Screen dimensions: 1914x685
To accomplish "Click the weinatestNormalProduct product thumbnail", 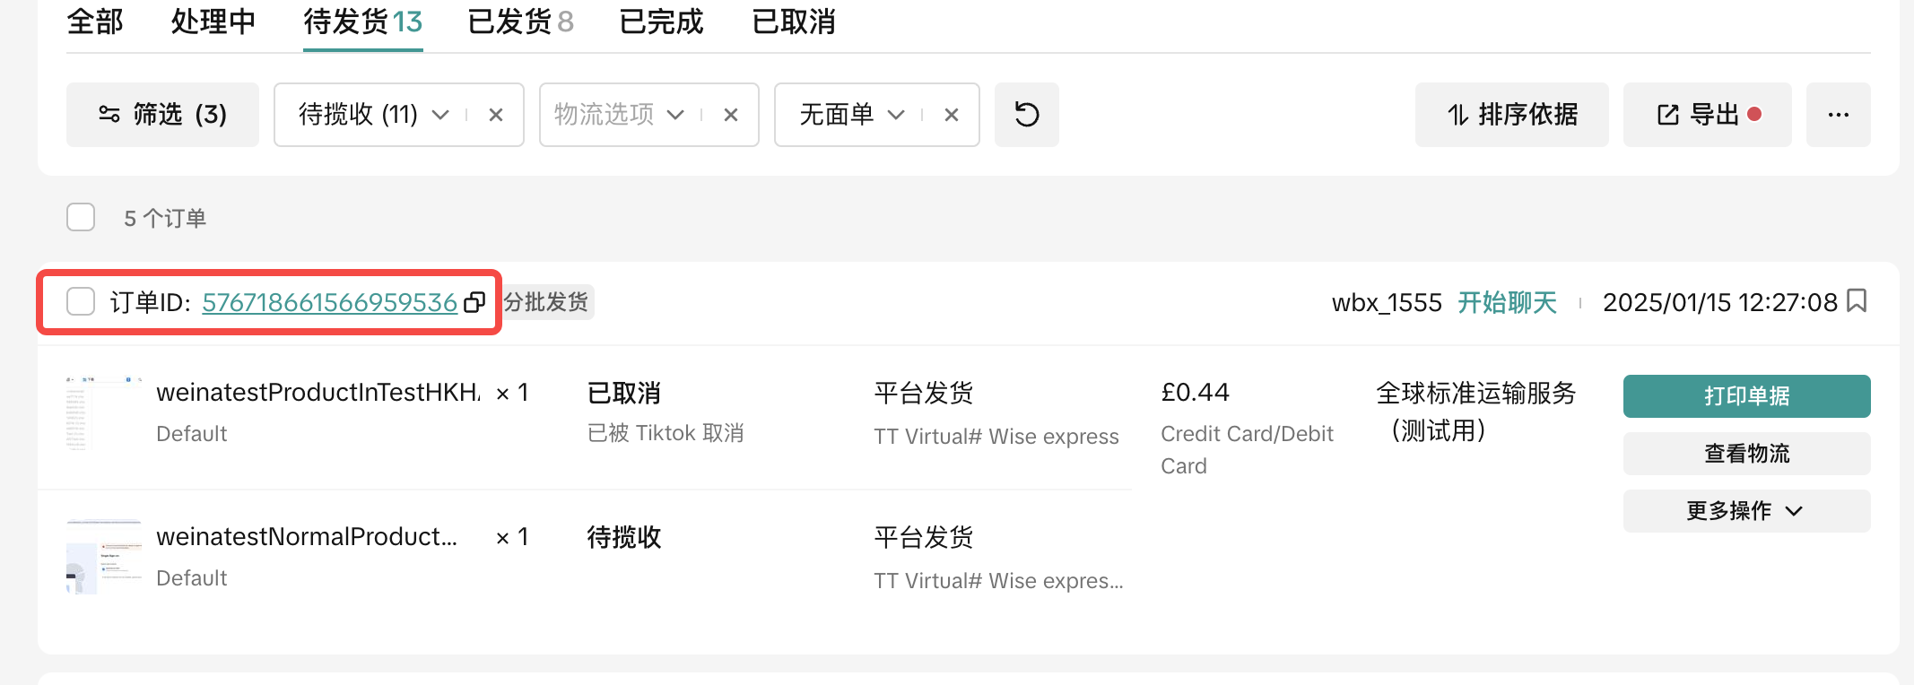I will pyautogui.click(x=103, y=556).
